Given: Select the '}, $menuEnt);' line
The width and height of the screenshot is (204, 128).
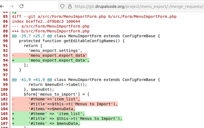Looking at the screenshot, I should coord(39,89).
